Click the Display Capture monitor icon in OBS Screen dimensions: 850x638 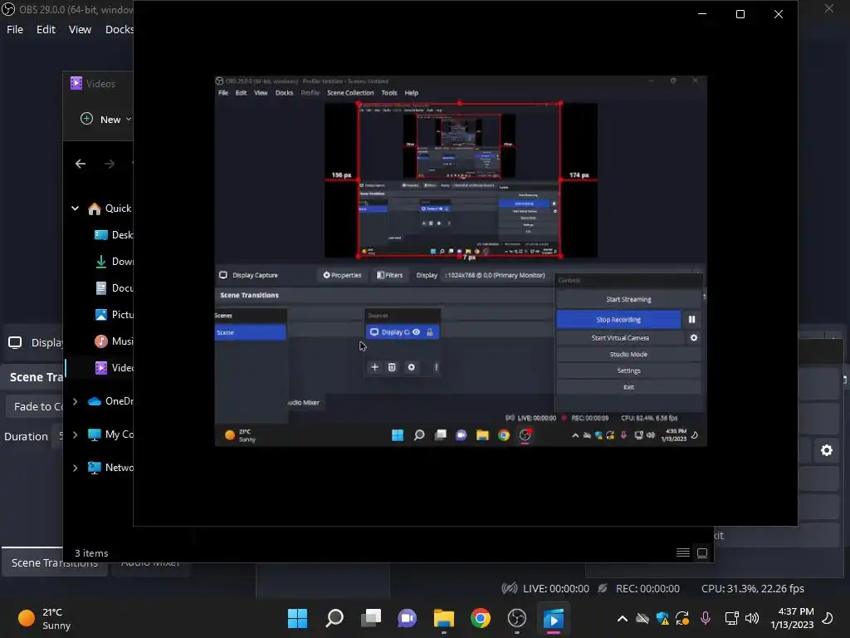click(15, 342)
